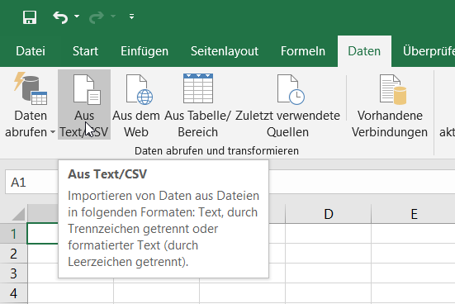455x304 pixels.
Task: Open the Überprüfen tab
Action: [x=429, y=51]
